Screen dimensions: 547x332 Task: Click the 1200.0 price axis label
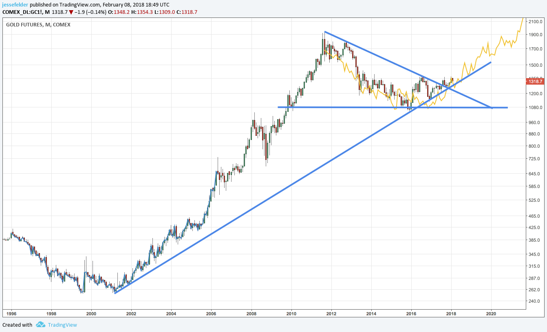pyautogui.click(x=536, y=94)
